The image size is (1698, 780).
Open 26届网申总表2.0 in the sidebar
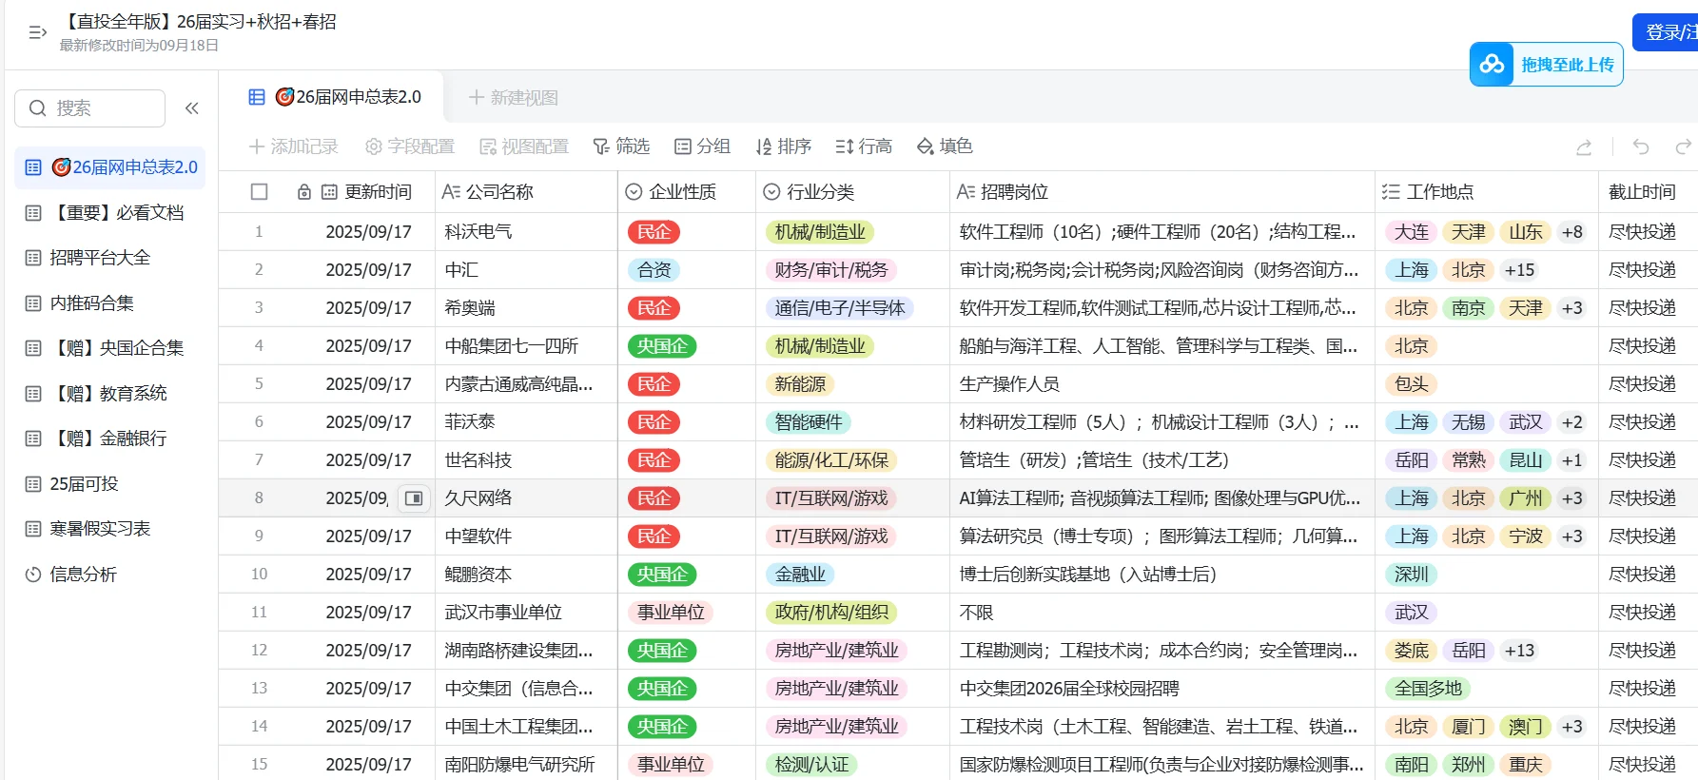[x=110, y=167]
